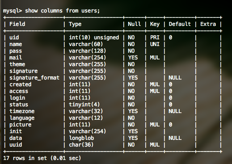Viewport: 232px width, 164px height.
Task: Select the 'access' field name
Action: [x=19, y=91]
